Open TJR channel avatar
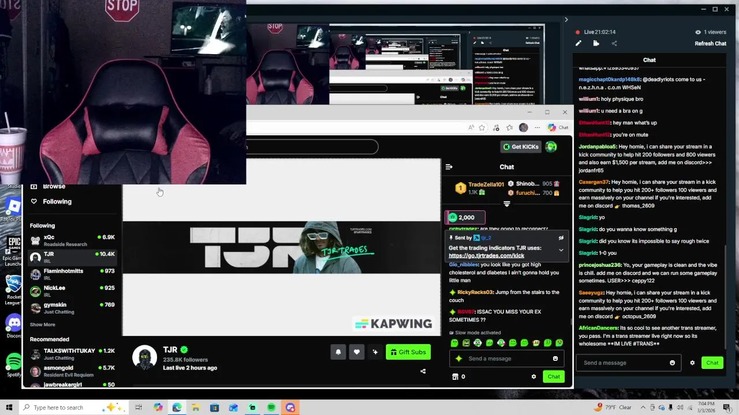The width and height of the screenshot is (739, 415). (144, 357)
